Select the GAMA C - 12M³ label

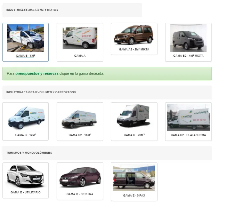point(25,135)
